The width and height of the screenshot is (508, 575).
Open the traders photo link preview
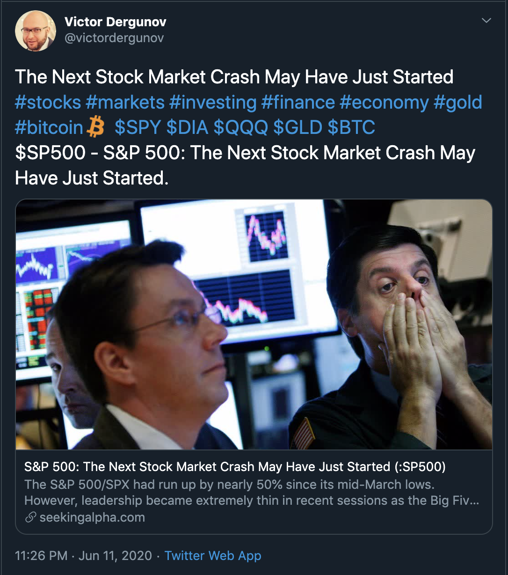[x=254, y=324]
